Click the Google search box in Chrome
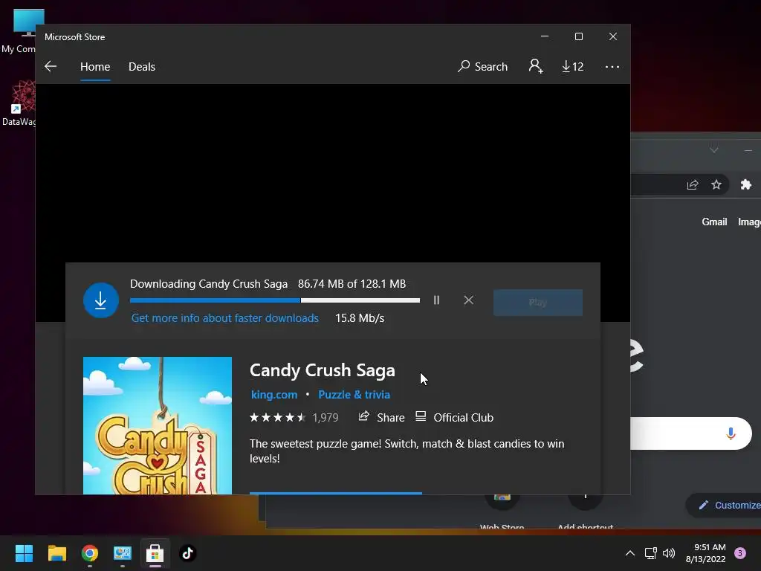The width and height of the screenshot is (761, 571). point(690,433)
